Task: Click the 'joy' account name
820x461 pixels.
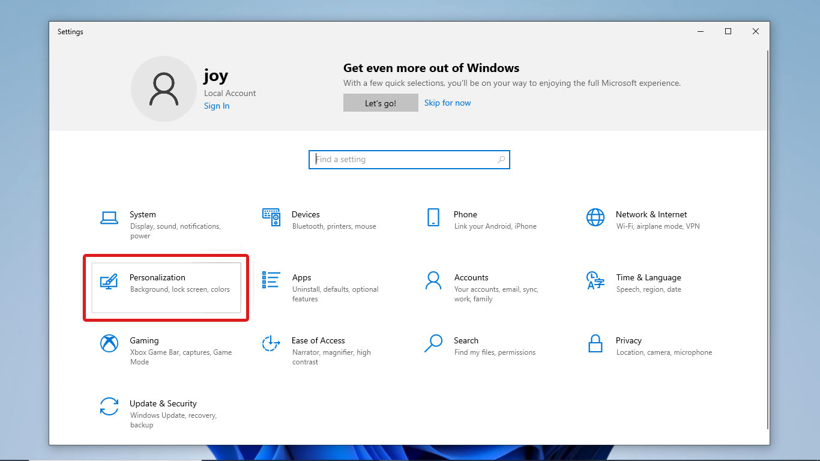Action: pyautogui.click(x=216, y=76)
